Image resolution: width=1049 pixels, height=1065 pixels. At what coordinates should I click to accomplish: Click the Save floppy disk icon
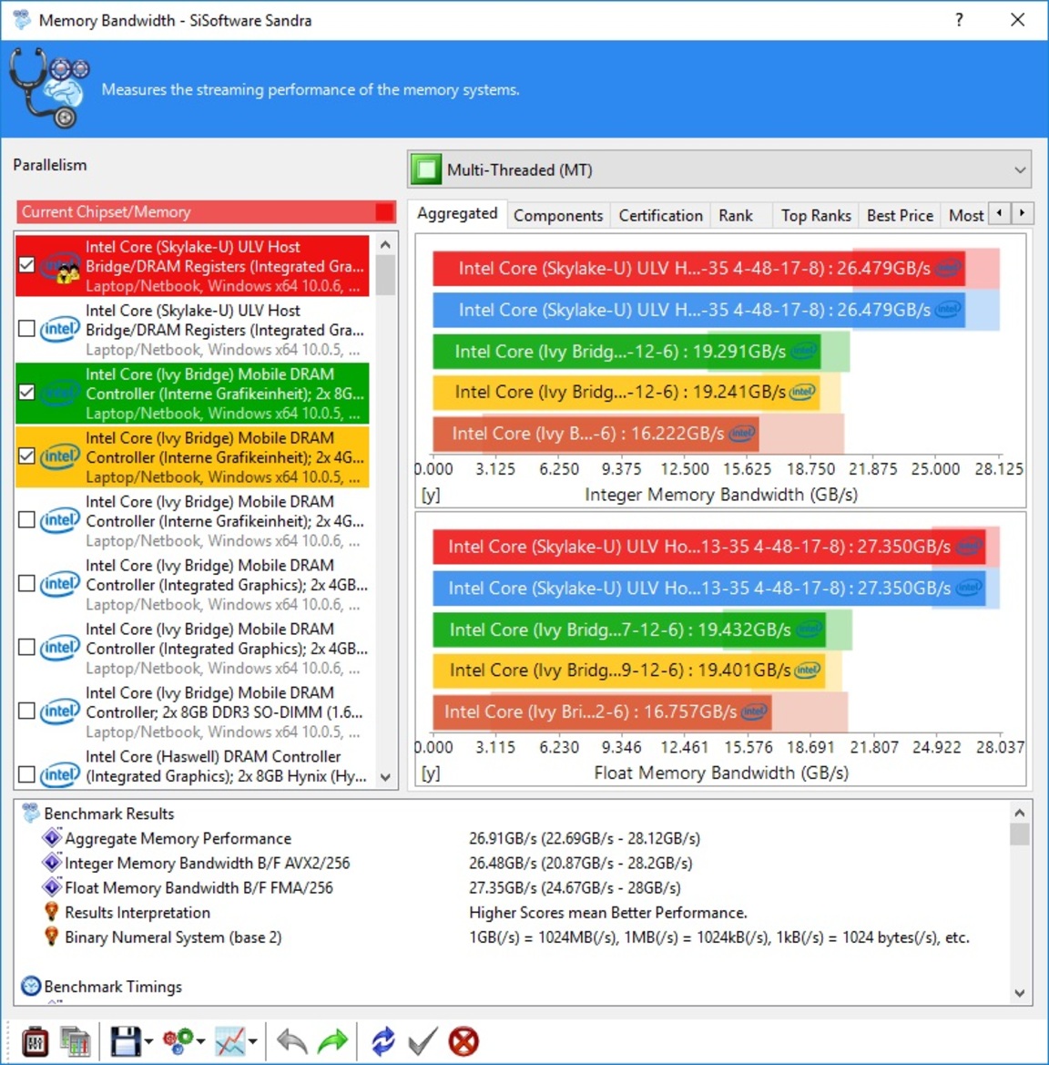pos(125,1041)
